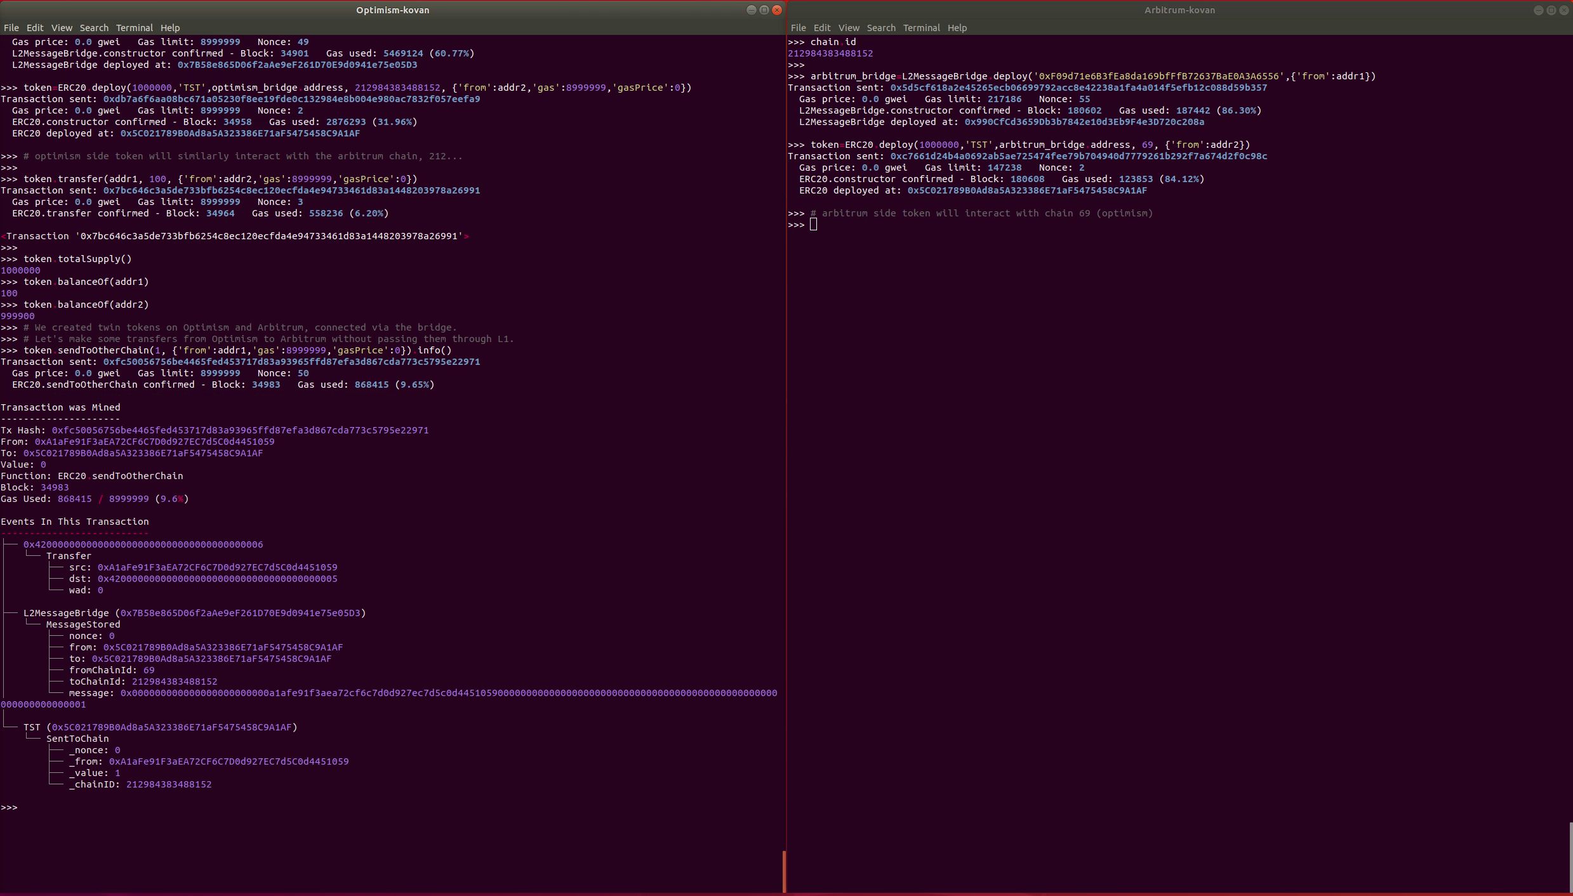
Task: Click the Transfer event tree row
Action: point(69,556)
